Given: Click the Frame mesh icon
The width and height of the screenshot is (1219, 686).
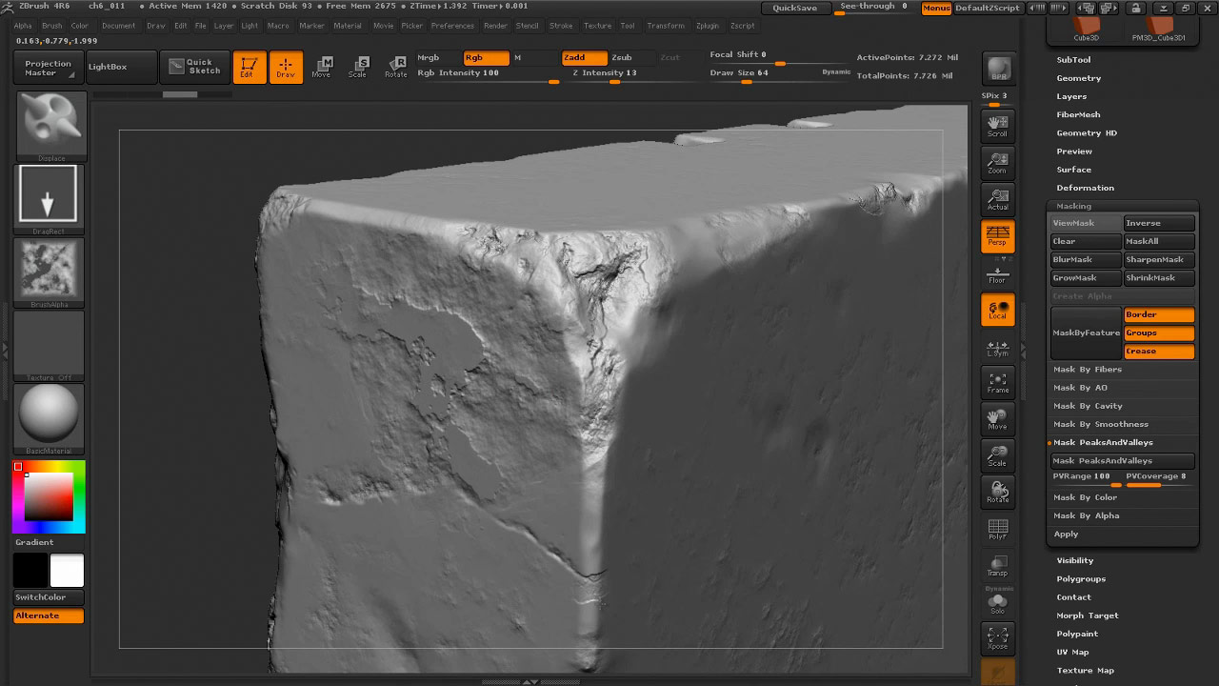Looking at the screenshot, I should click(x=997, y=382).
